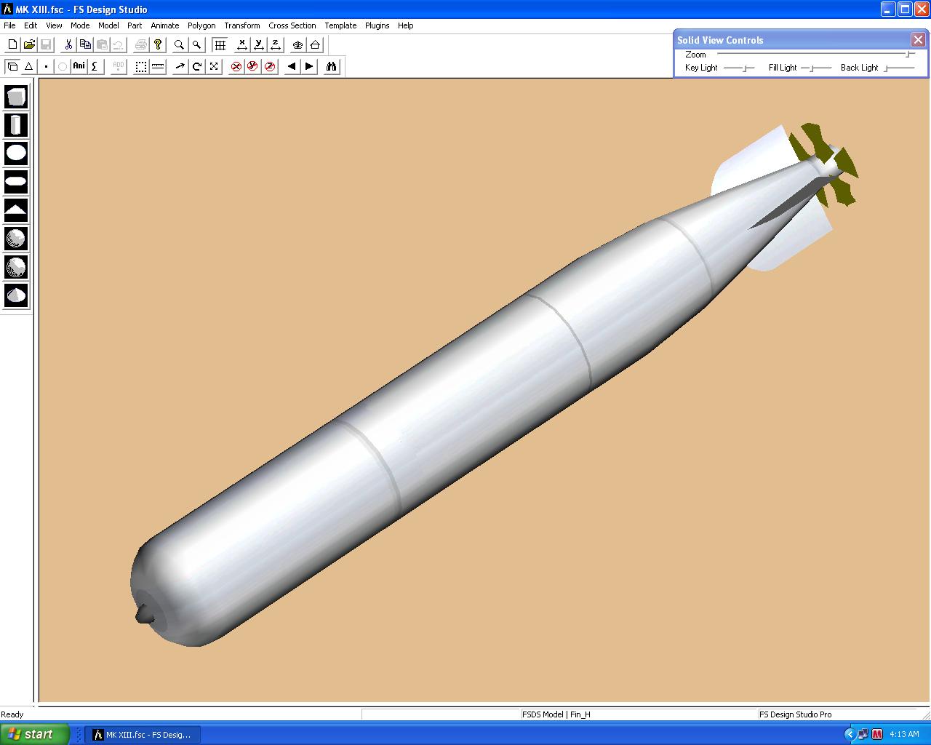931x745 pixels.
Task: Click the Zoom slider handle
Action: (x=909, y=55)
